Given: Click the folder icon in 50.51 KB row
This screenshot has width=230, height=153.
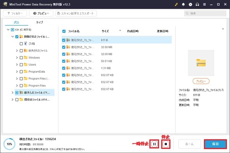Looking at the screenshot, I should [x=68, y=61].
